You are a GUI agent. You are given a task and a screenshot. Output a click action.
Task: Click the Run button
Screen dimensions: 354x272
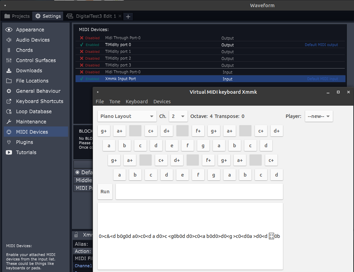coord(105,192)
